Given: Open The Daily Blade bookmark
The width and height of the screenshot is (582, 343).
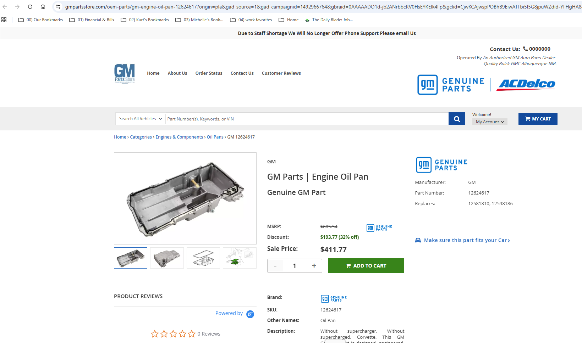Looking at the screenshot, I should click(329, 20).
